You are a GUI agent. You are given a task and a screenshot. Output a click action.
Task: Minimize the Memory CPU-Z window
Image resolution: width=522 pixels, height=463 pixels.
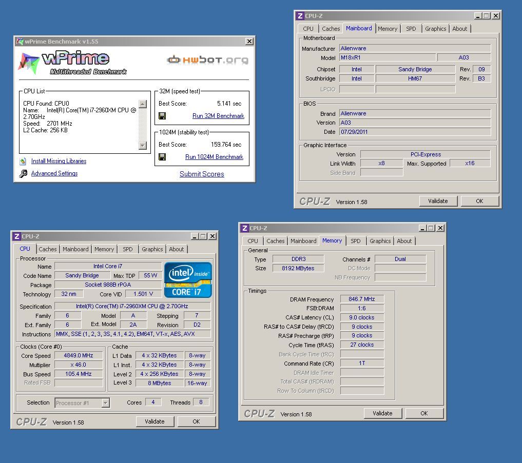point(422,228)
